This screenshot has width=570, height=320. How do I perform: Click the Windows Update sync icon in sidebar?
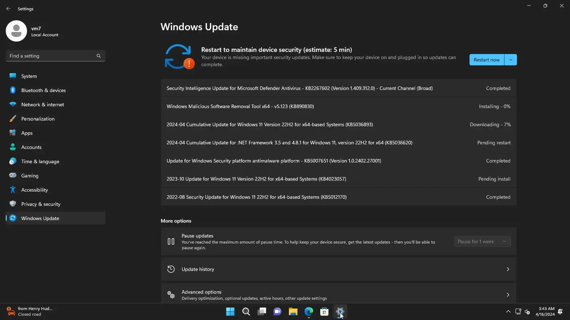pos(13,218)
